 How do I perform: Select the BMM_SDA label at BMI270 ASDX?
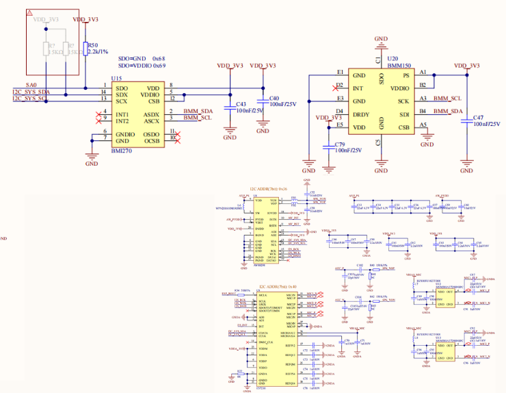[x=198, y=111]
